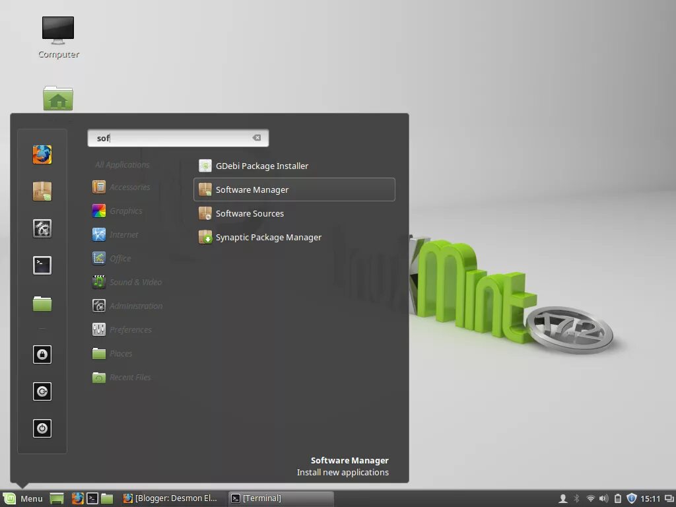
Task: Switch to Terminal window in taskbar
Action: click(x=281, y=498)
